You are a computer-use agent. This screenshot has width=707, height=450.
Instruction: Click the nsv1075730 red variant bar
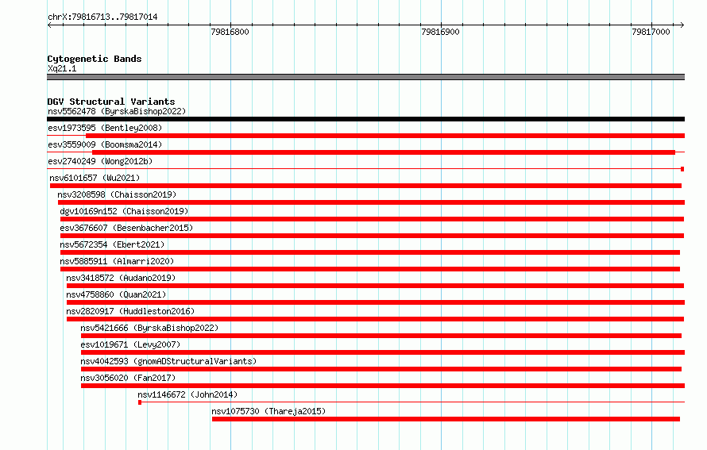pos(446,419)
